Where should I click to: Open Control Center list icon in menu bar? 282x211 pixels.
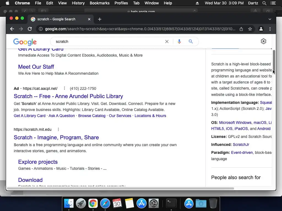click(273, 3)
